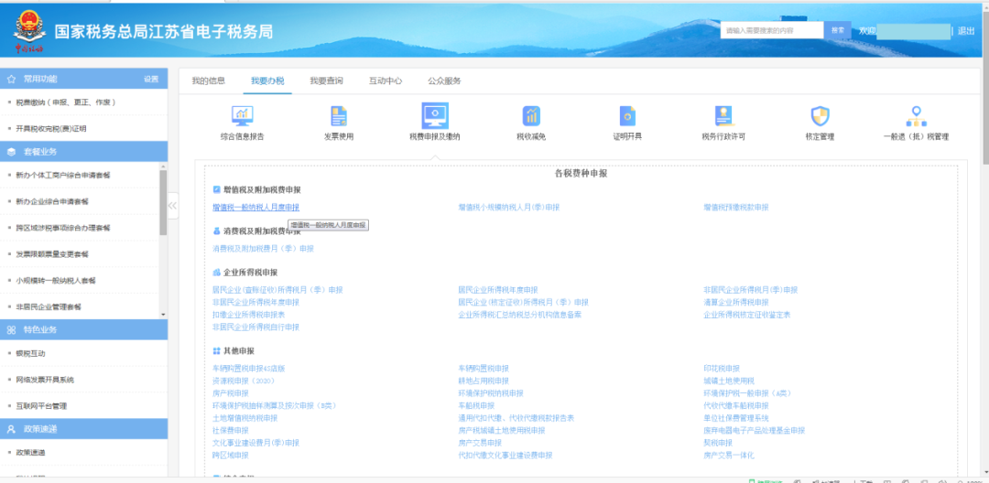Open the 公众服务 tab
Screen dimensions: 989x483
point(445,80)
